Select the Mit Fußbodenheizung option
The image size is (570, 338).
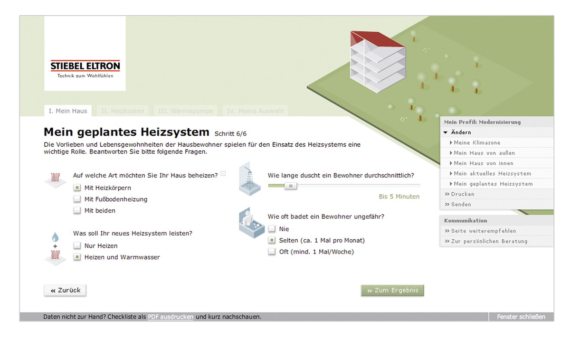(x=77, y=199)
